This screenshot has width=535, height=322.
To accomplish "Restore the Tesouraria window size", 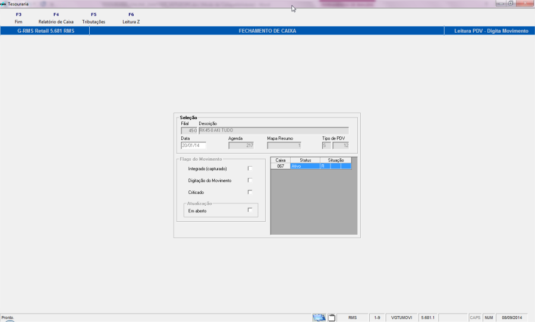I will [x=511, y=4].
